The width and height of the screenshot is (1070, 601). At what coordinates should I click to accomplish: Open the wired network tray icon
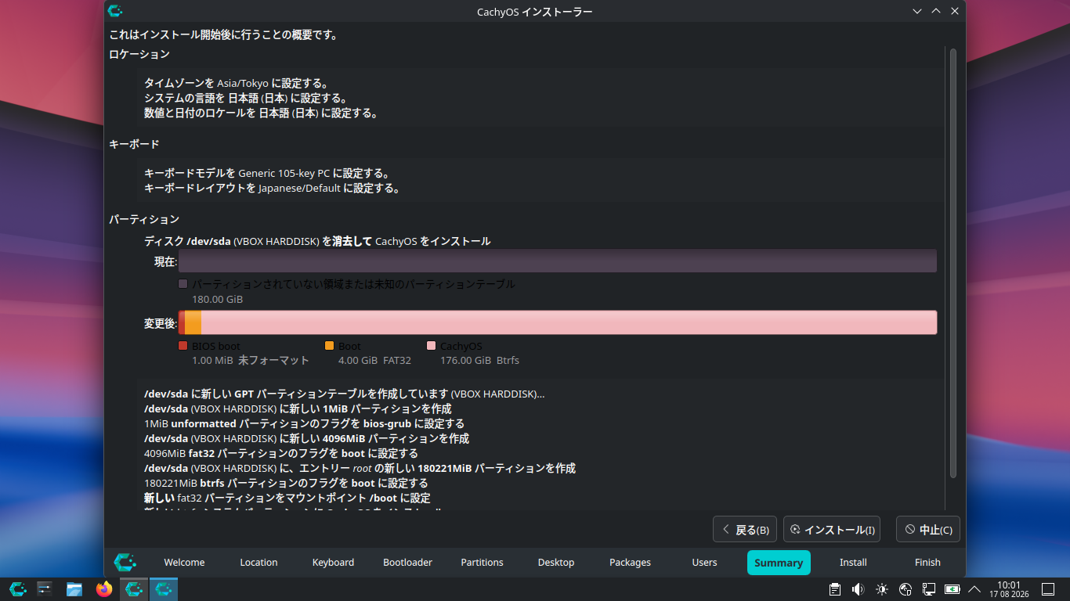929,589
